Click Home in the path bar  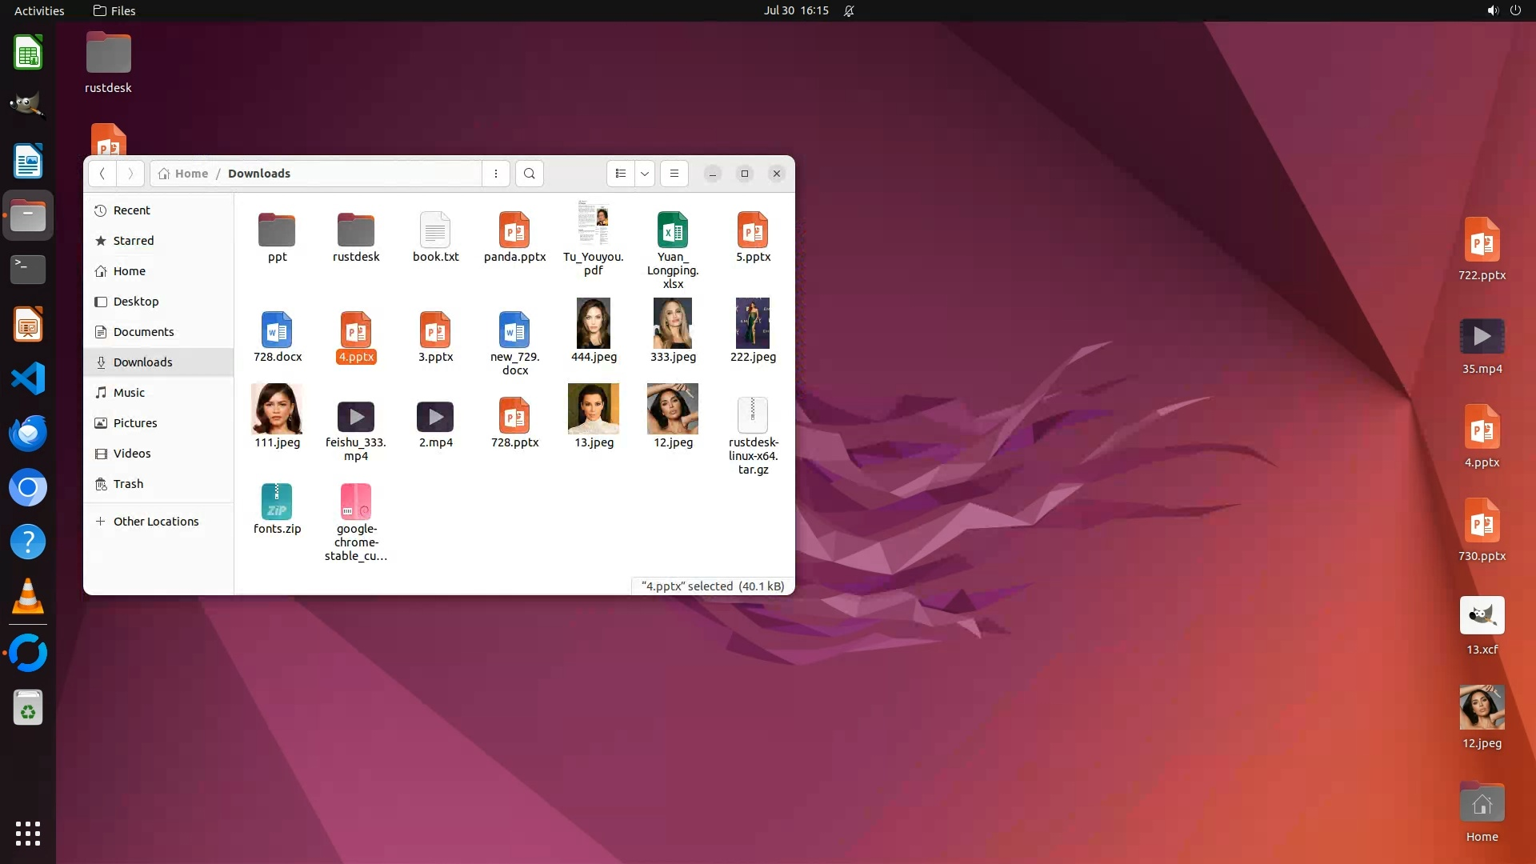pos(190,174)
